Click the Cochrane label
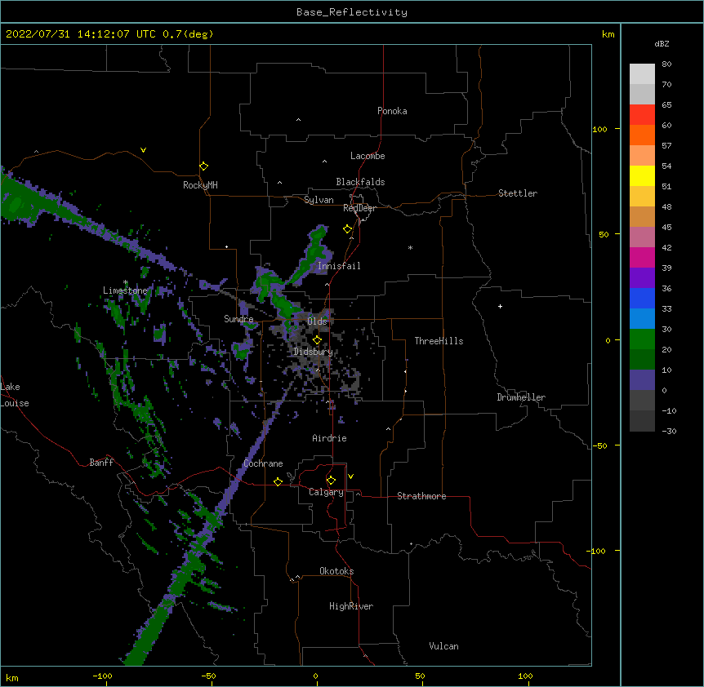Screen dimensions: 704x687 (263, 463)
